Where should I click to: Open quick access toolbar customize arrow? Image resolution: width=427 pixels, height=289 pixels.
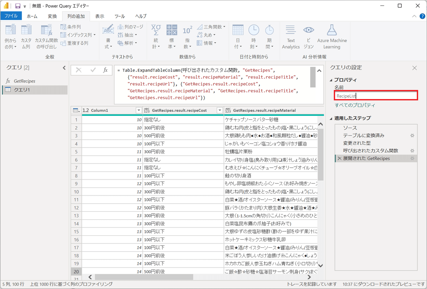click(x=25, y=6)
